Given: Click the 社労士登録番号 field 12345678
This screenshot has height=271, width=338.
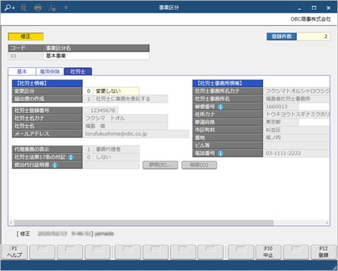Looking at the screenshot, I should (100, 110).
